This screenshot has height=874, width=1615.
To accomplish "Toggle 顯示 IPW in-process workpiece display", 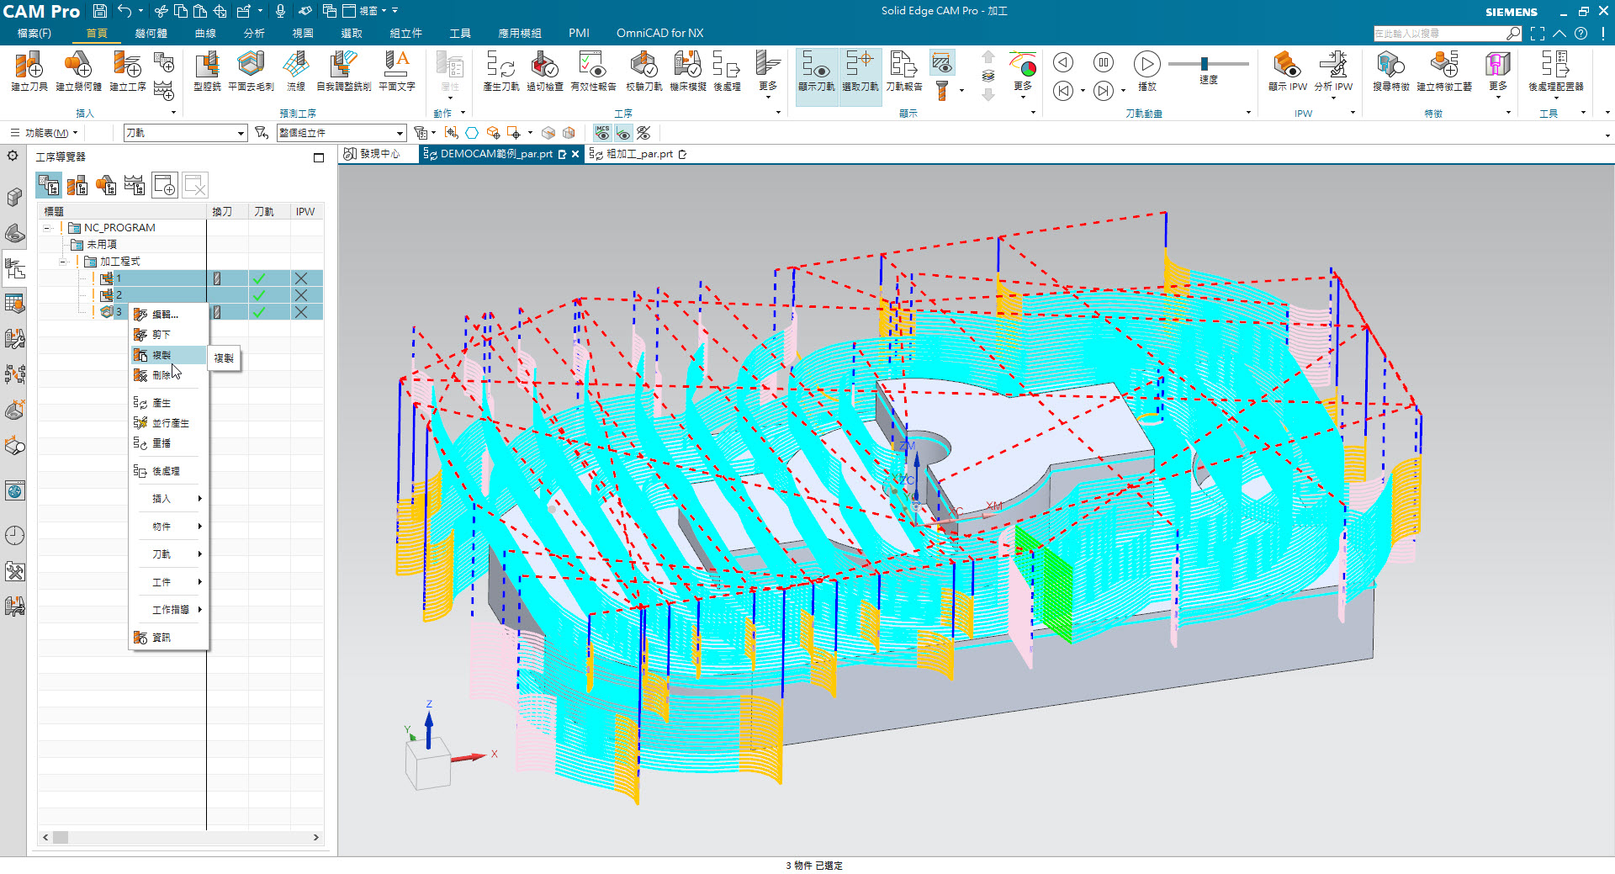I will [x=1288, y=71].
